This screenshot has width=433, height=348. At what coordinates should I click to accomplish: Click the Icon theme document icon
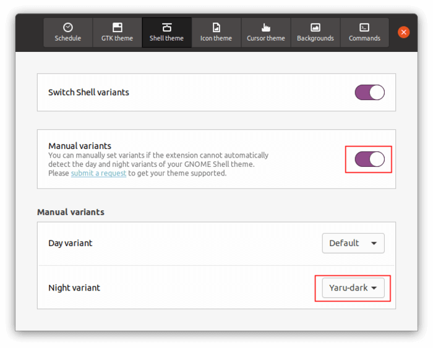pyautogui.click(x=216, y=27)
